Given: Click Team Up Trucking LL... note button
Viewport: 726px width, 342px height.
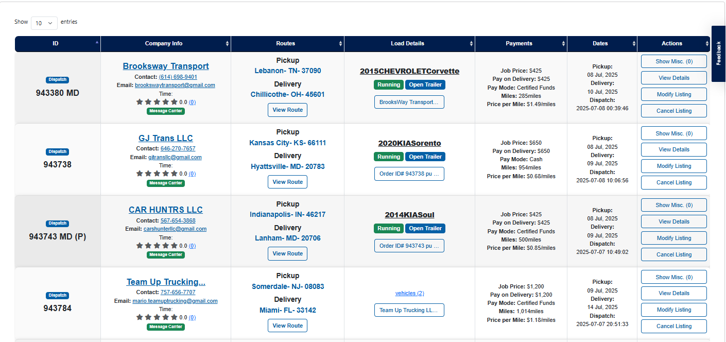Looking at the screenshot, I should coord(409,310).
